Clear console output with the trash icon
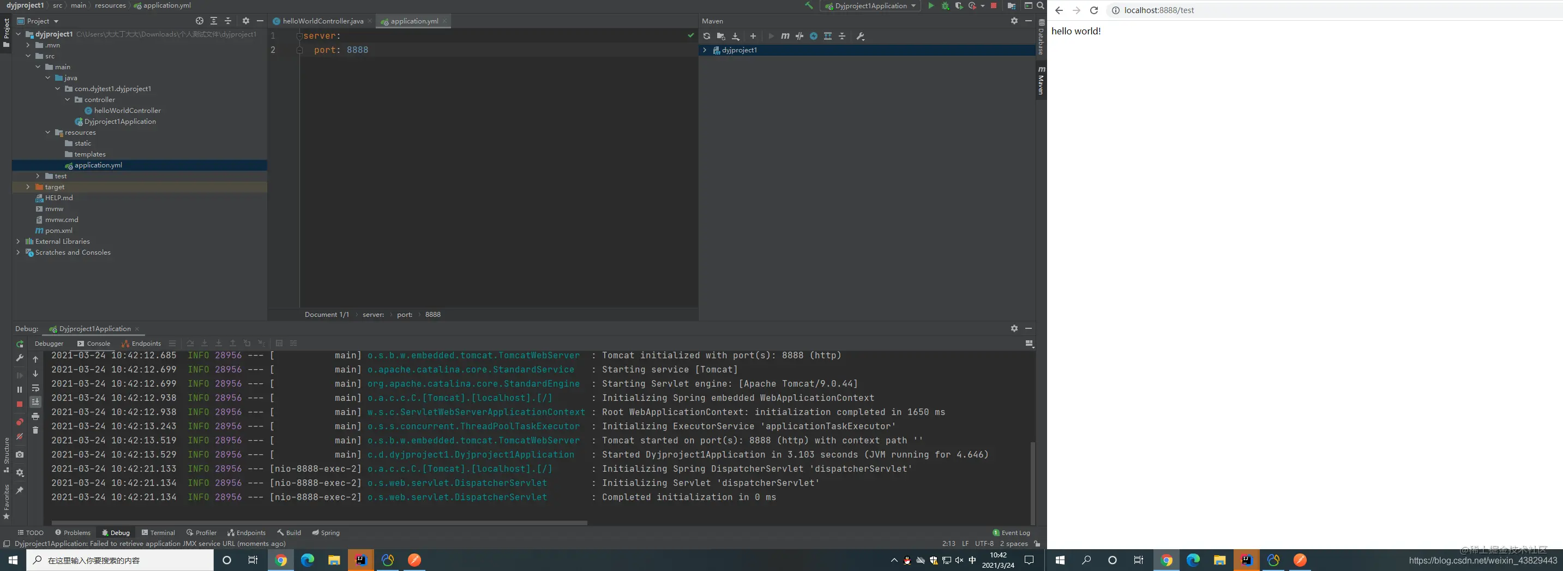The image size is (1563, 571). coord(35,430)
